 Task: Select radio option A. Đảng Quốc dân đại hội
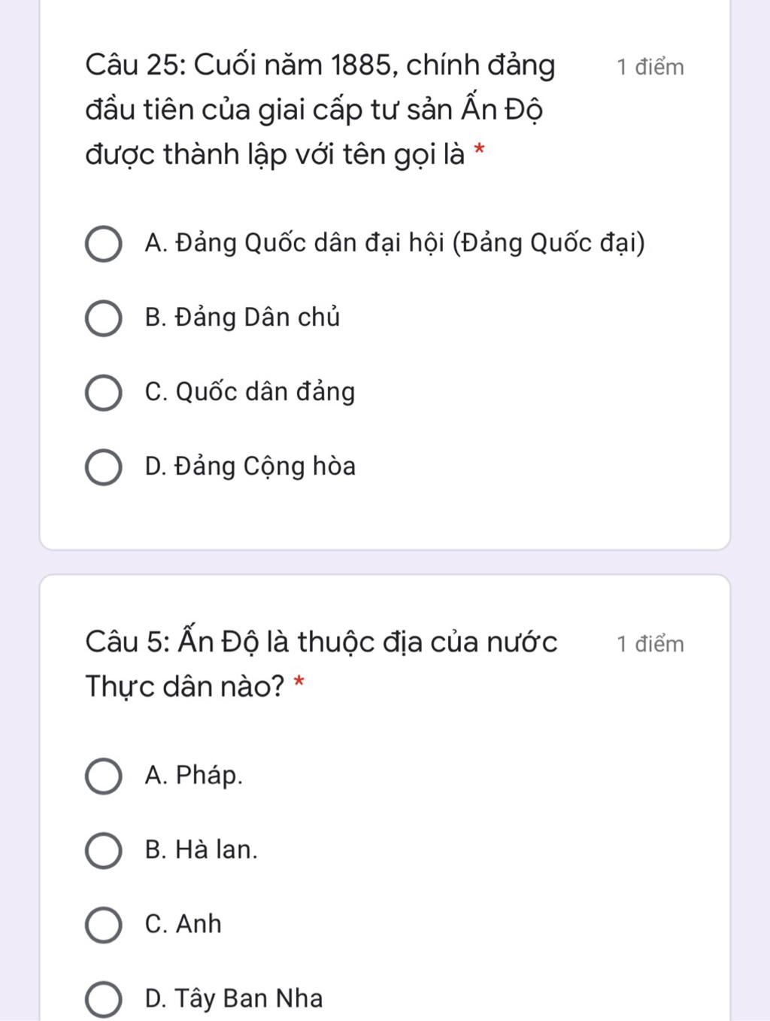[x=103, y=244]
